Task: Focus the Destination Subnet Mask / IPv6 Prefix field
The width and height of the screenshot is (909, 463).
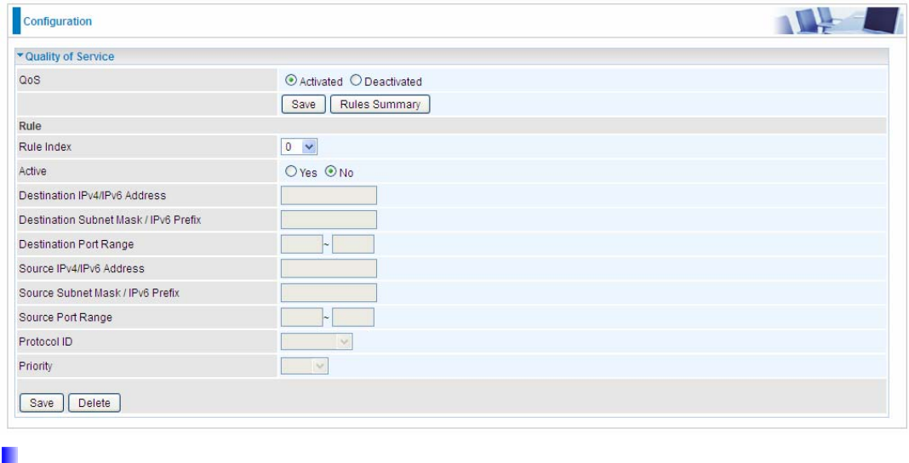Action: coord(329,220)
